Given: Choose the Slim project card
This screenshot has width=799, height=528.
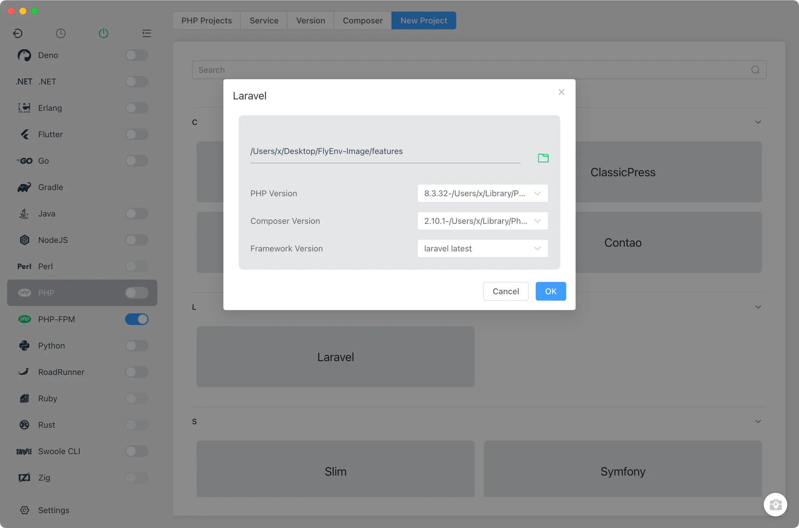Looking at the screenshot, I should [336, 469].
